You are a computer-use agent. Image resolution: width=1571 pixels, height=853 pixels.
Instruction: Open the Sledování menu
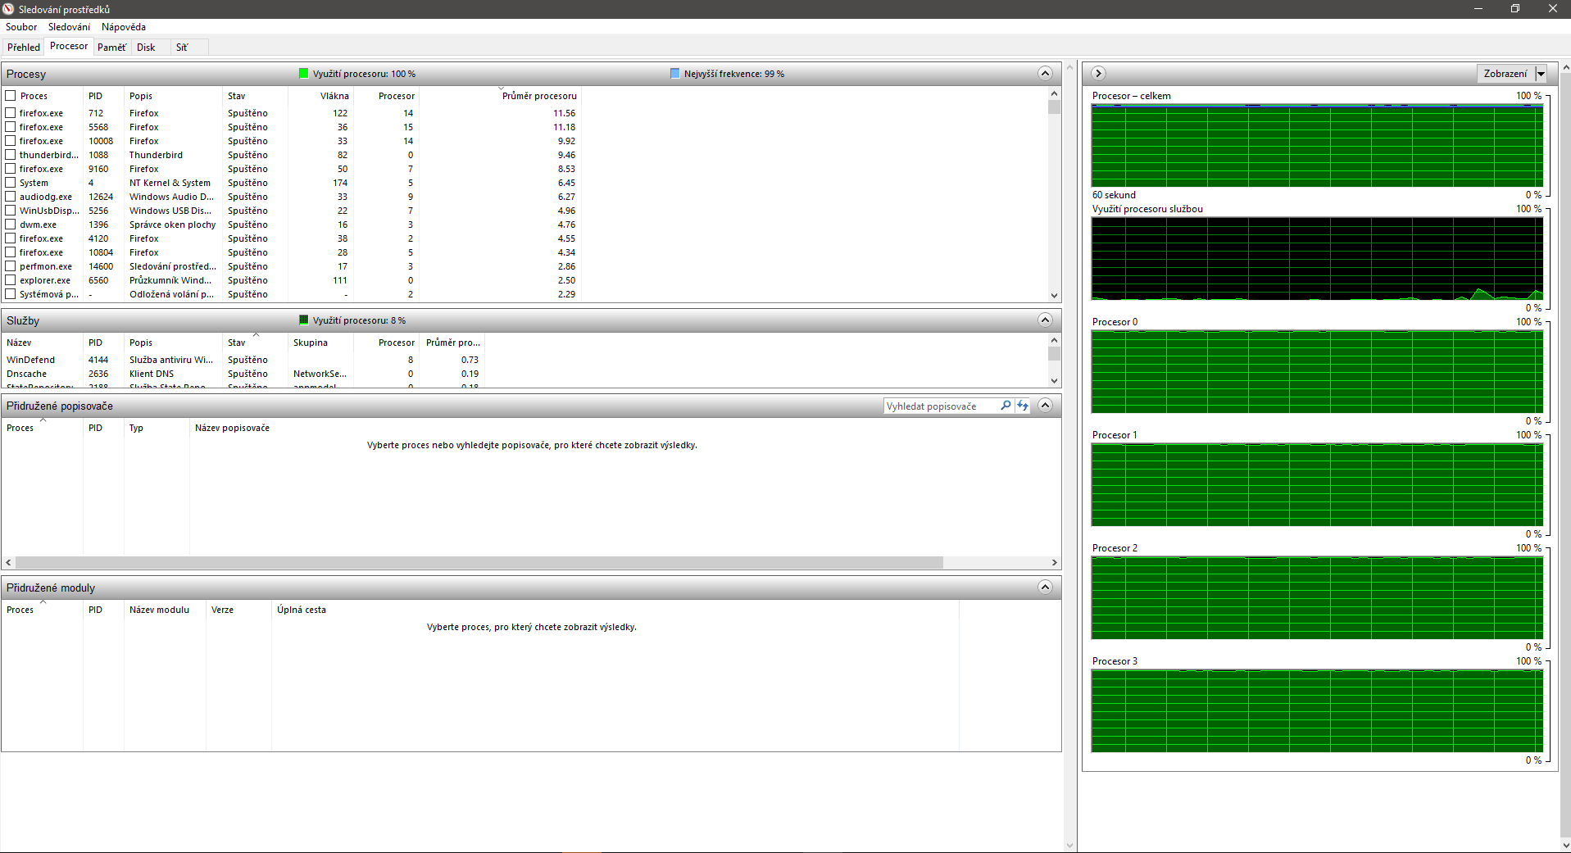click(x=69, y=27)
